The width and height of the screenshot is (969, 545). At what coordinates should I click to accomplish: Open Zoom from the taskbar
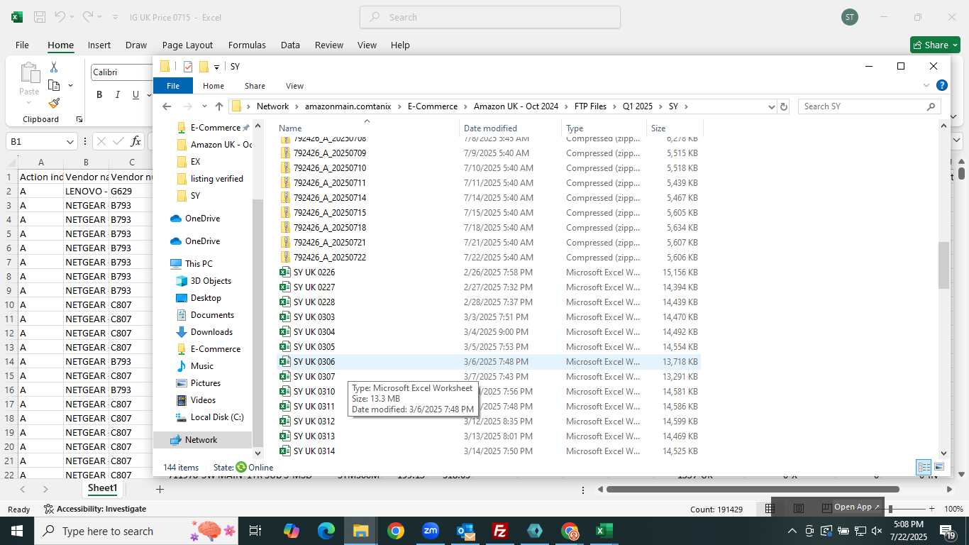[x=431, y=531]
